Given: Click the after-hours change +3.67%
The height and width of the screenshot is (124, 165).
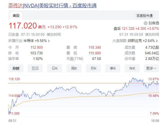Looking at the screenshot, I should click(153, 29).
